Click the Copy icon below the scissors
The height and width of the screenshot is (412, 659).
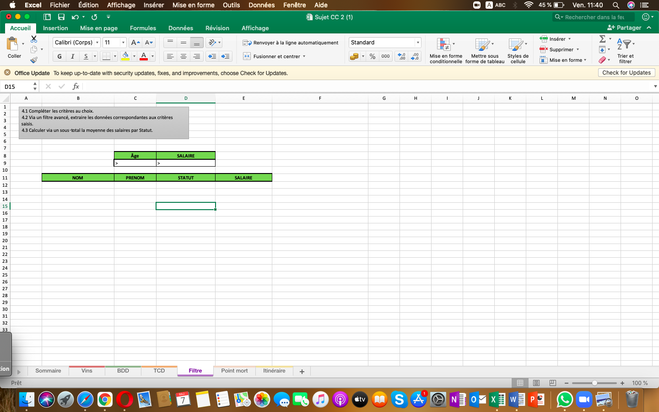pos(34,49)
